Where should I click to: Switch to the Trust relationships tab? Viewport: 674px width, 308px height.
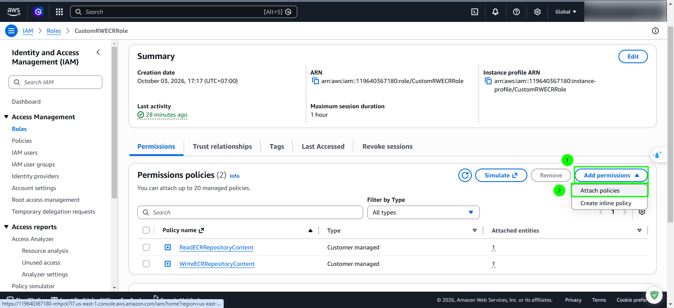pos(222,146)
